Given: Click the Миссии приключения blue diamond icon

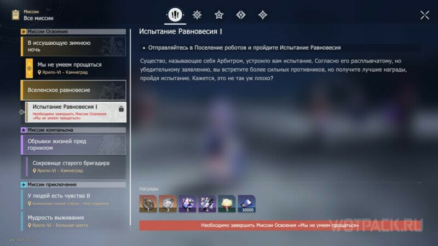Looking at the screenshot, I should pyautogui.click(x=24, y=185).
